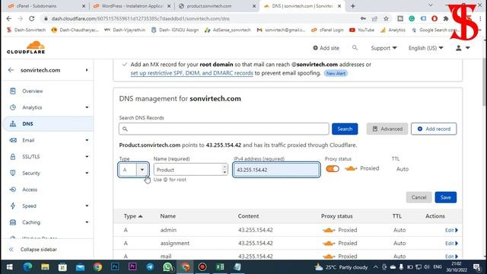487x274 pixels.
Task: Save the DNS record
Action: coord(446,198)
